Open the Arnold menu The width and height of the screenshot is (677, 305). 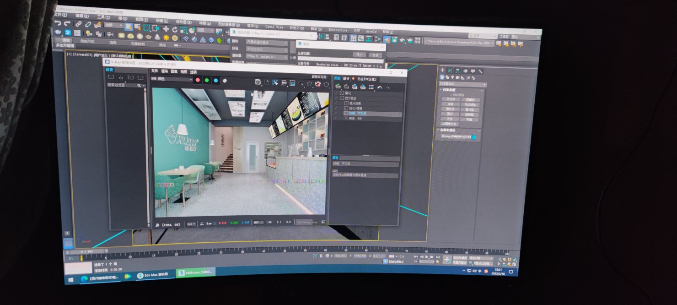click(x=371, y=32)
